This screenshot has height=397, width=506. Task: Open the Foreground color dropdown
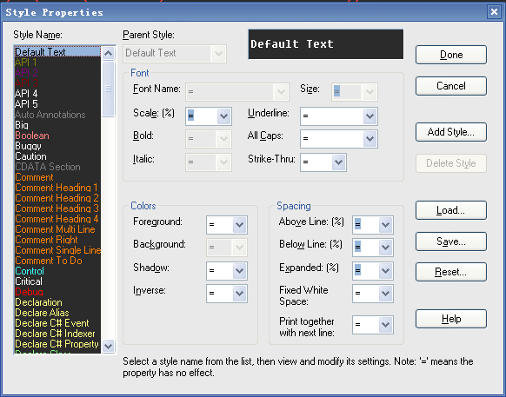click(x=239, y=225)
